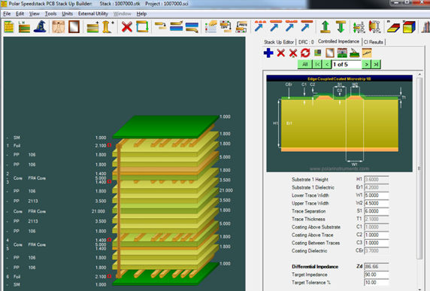The width and height of the screenshot is (430, 291).
Task: Click the impedance panel vertical scrollbar
Action: [x=419, y=181]
